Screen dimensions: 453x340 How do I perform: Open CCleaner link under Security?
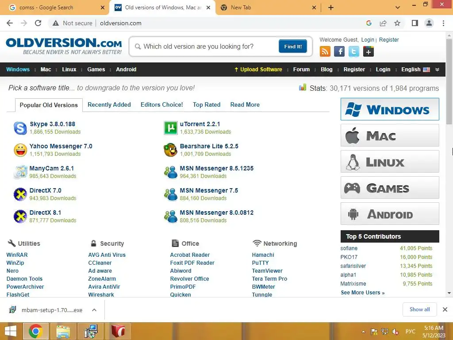pos(100,263)
